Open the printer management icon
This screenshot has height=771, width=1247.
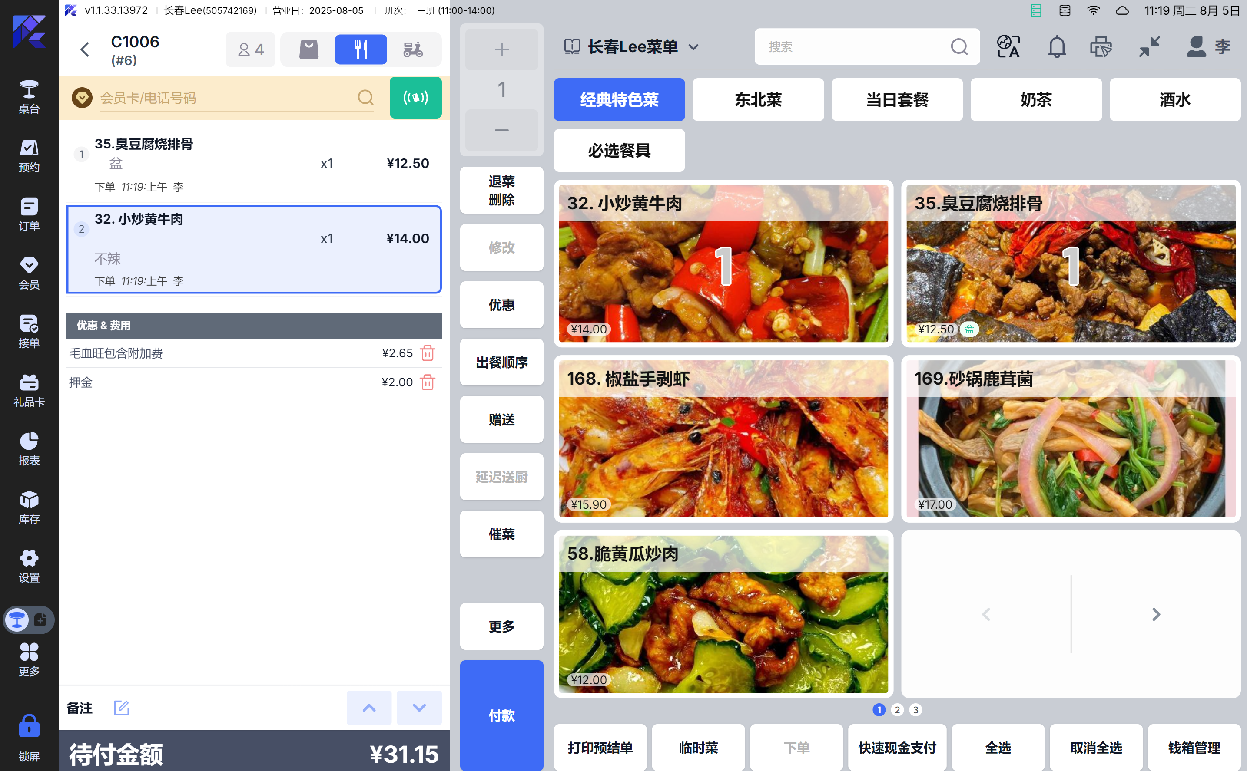coord(1101,46)
